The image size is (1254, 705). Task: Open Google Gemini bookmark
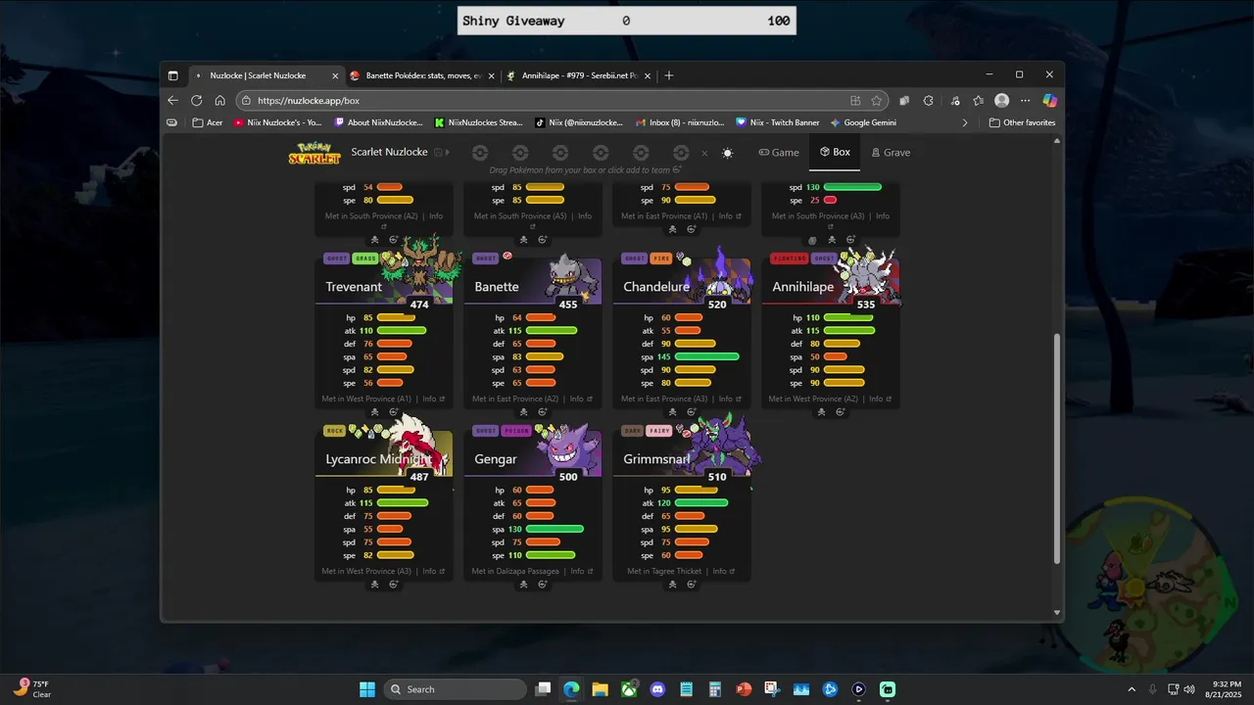[x=863, y=122]
